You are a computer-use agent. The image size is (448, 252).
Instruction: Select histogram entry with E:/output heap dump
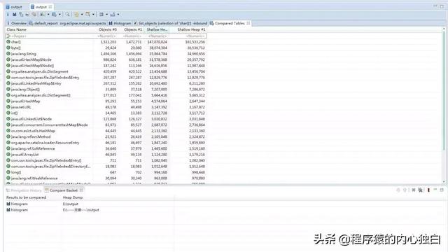[89, 204]
